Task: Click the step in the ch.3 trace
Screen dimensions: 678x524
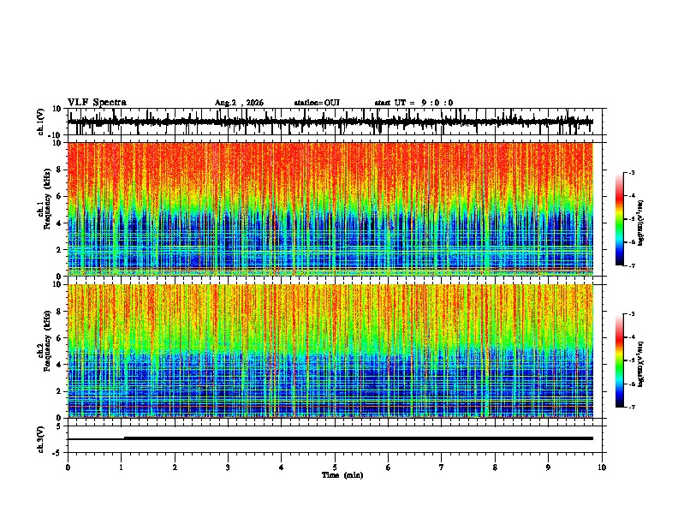Action: tap(124, 438)
